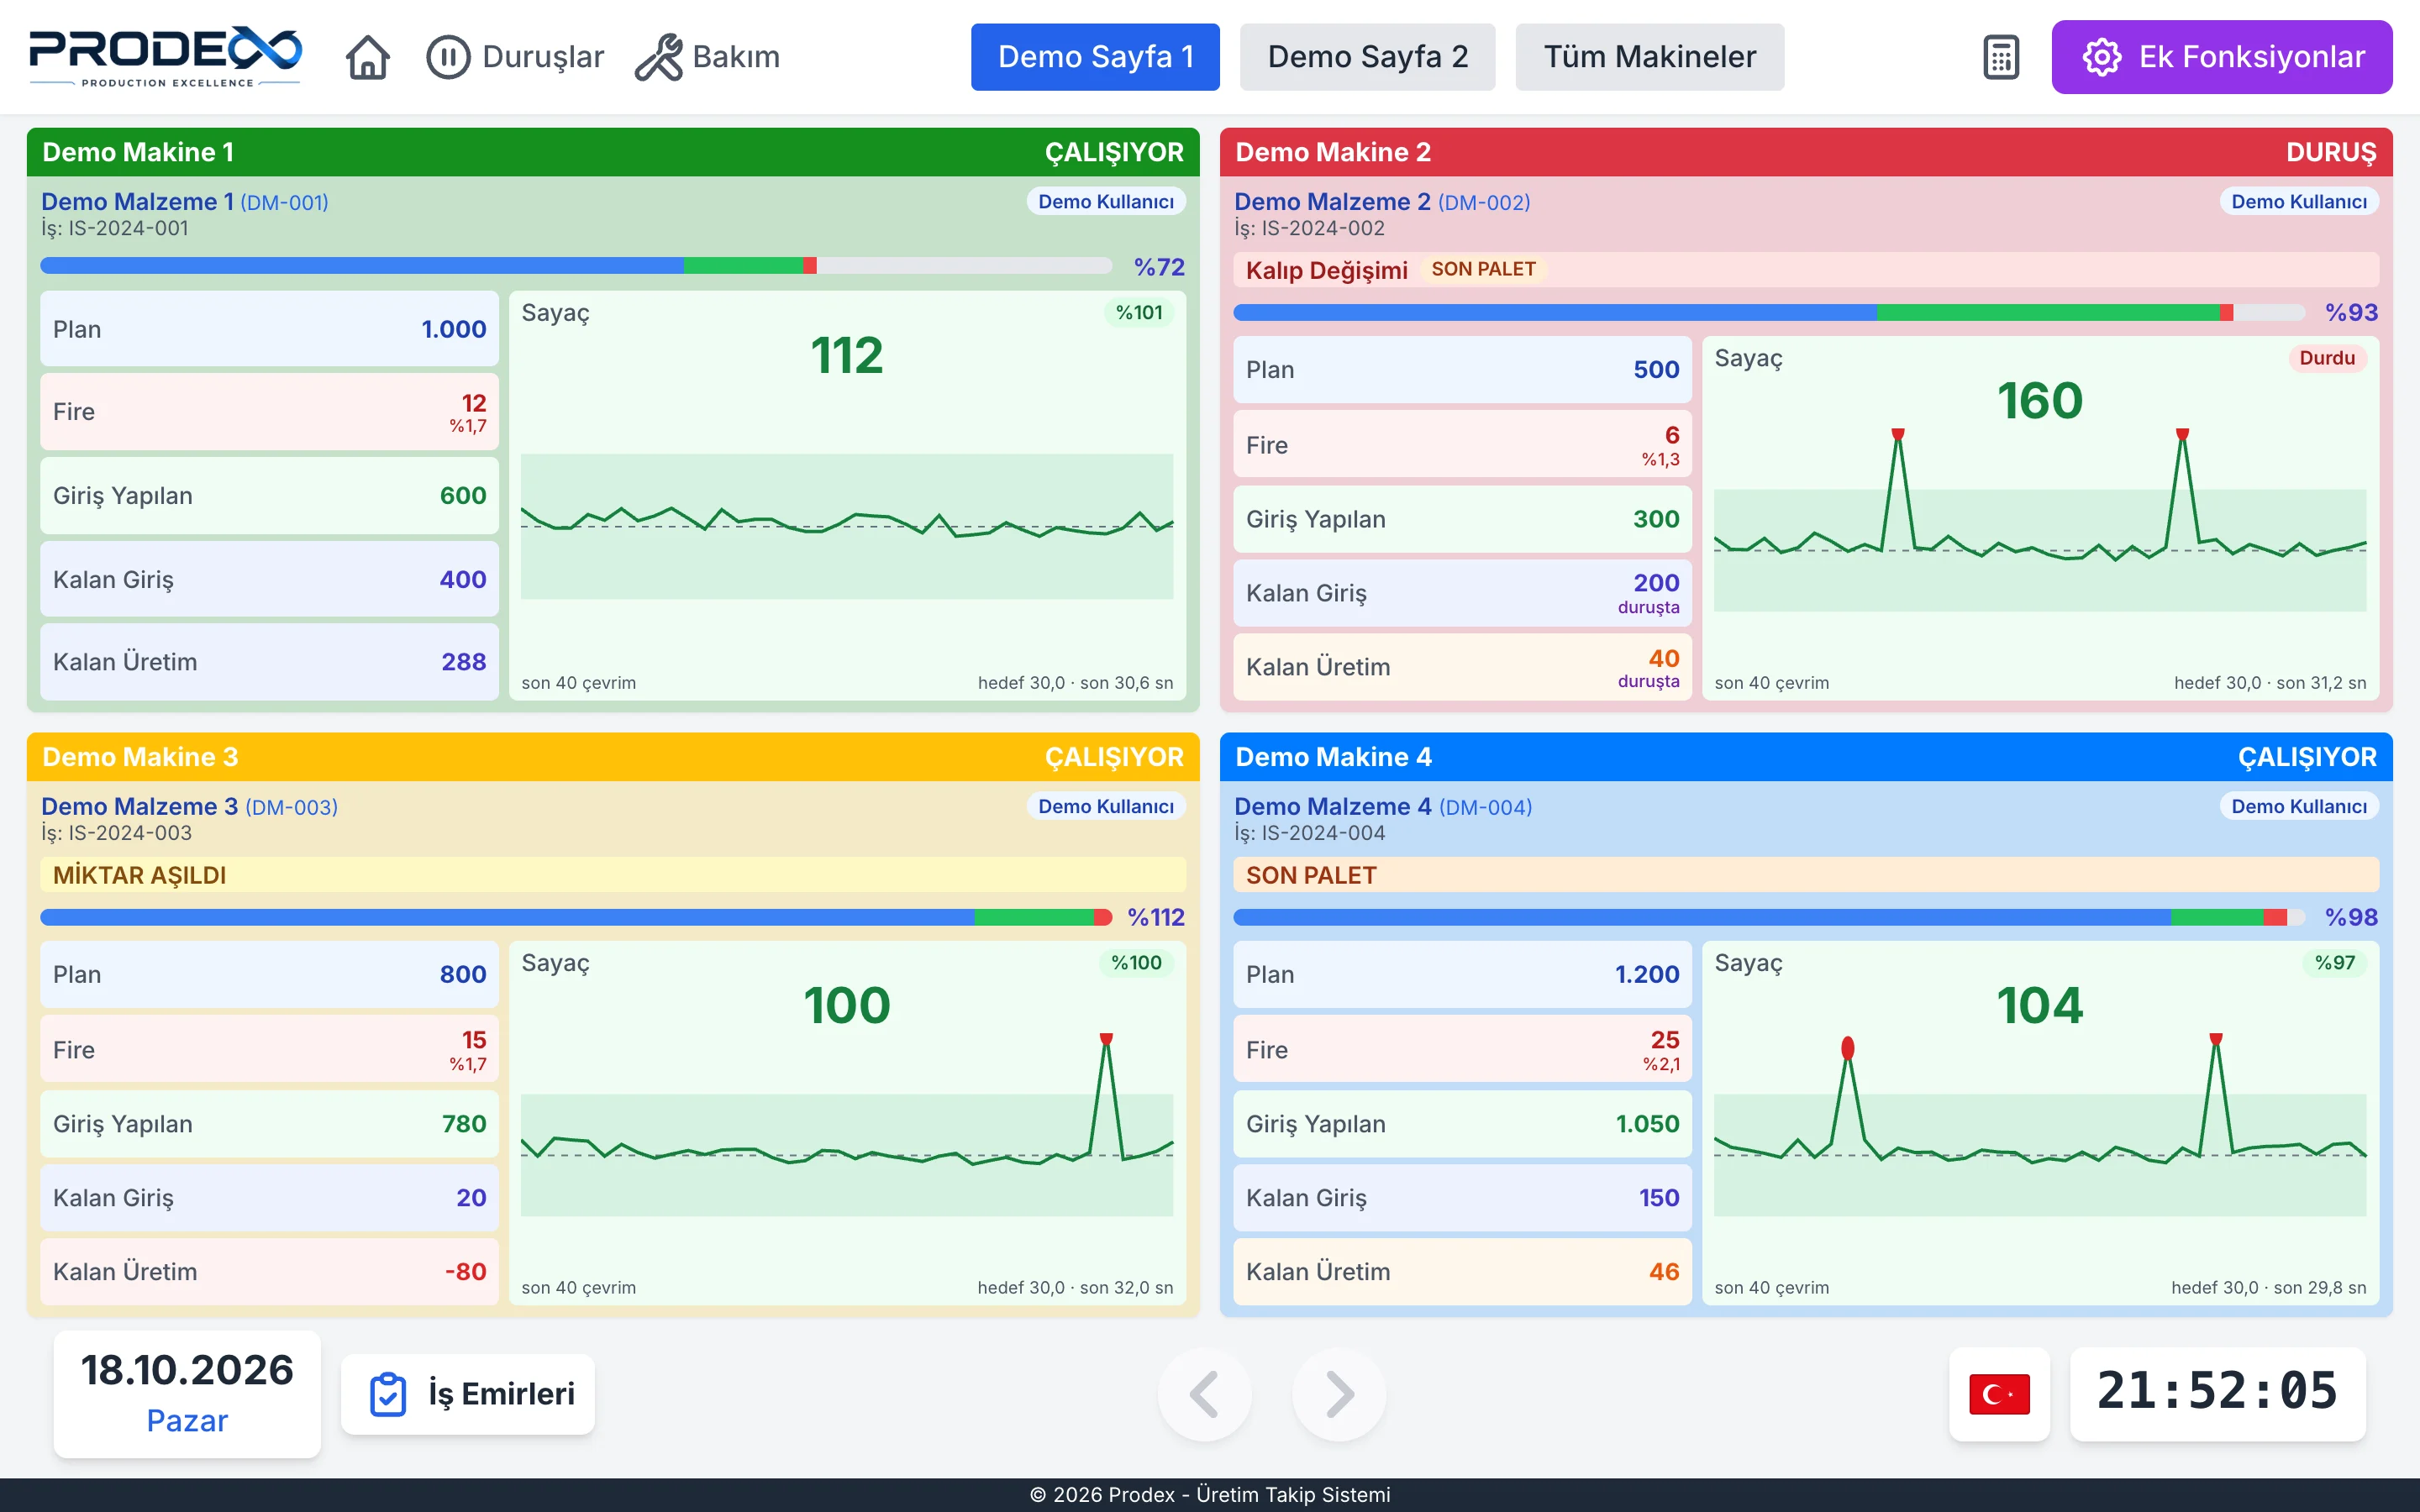This screenshot has width=2420, height=1512.
Task: Open Demo Malzeme 4 (DM-004) link
Action: coord(1383,807)
